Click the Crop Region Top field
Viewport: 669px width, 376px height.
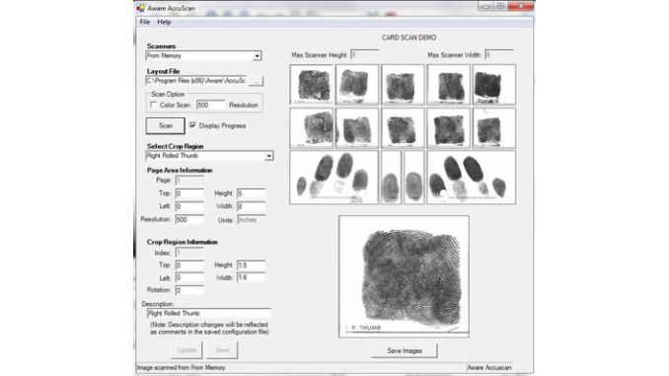click(189, 265)
